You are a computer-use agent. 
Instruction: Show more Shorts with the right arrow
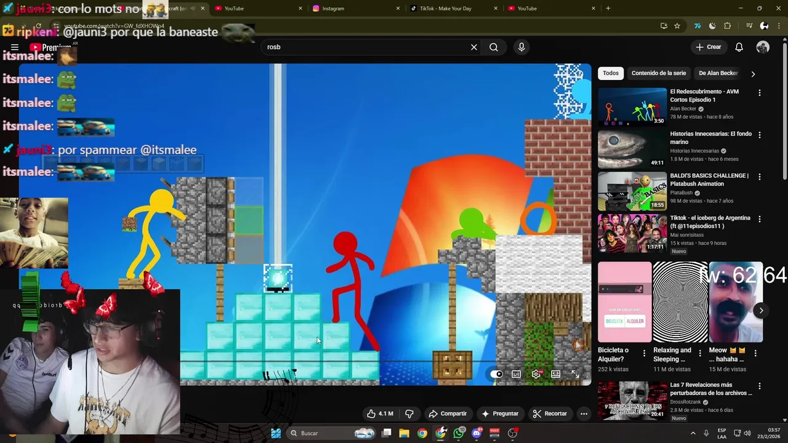[761, 311]
